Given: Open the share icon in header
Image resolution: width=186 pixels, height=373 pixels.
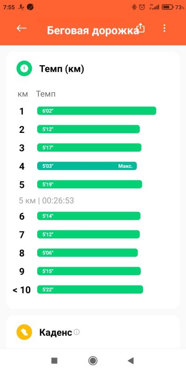Looking at the screenshot, I should pos(141,28).
